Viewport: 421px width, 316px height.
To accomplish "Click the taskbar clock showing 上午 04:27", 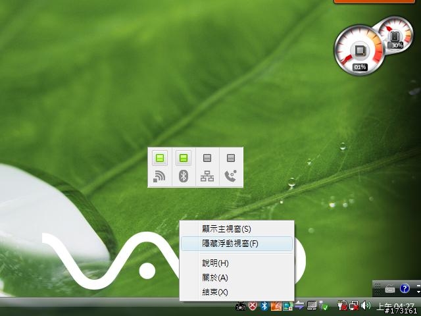I will tap(395, 306).
